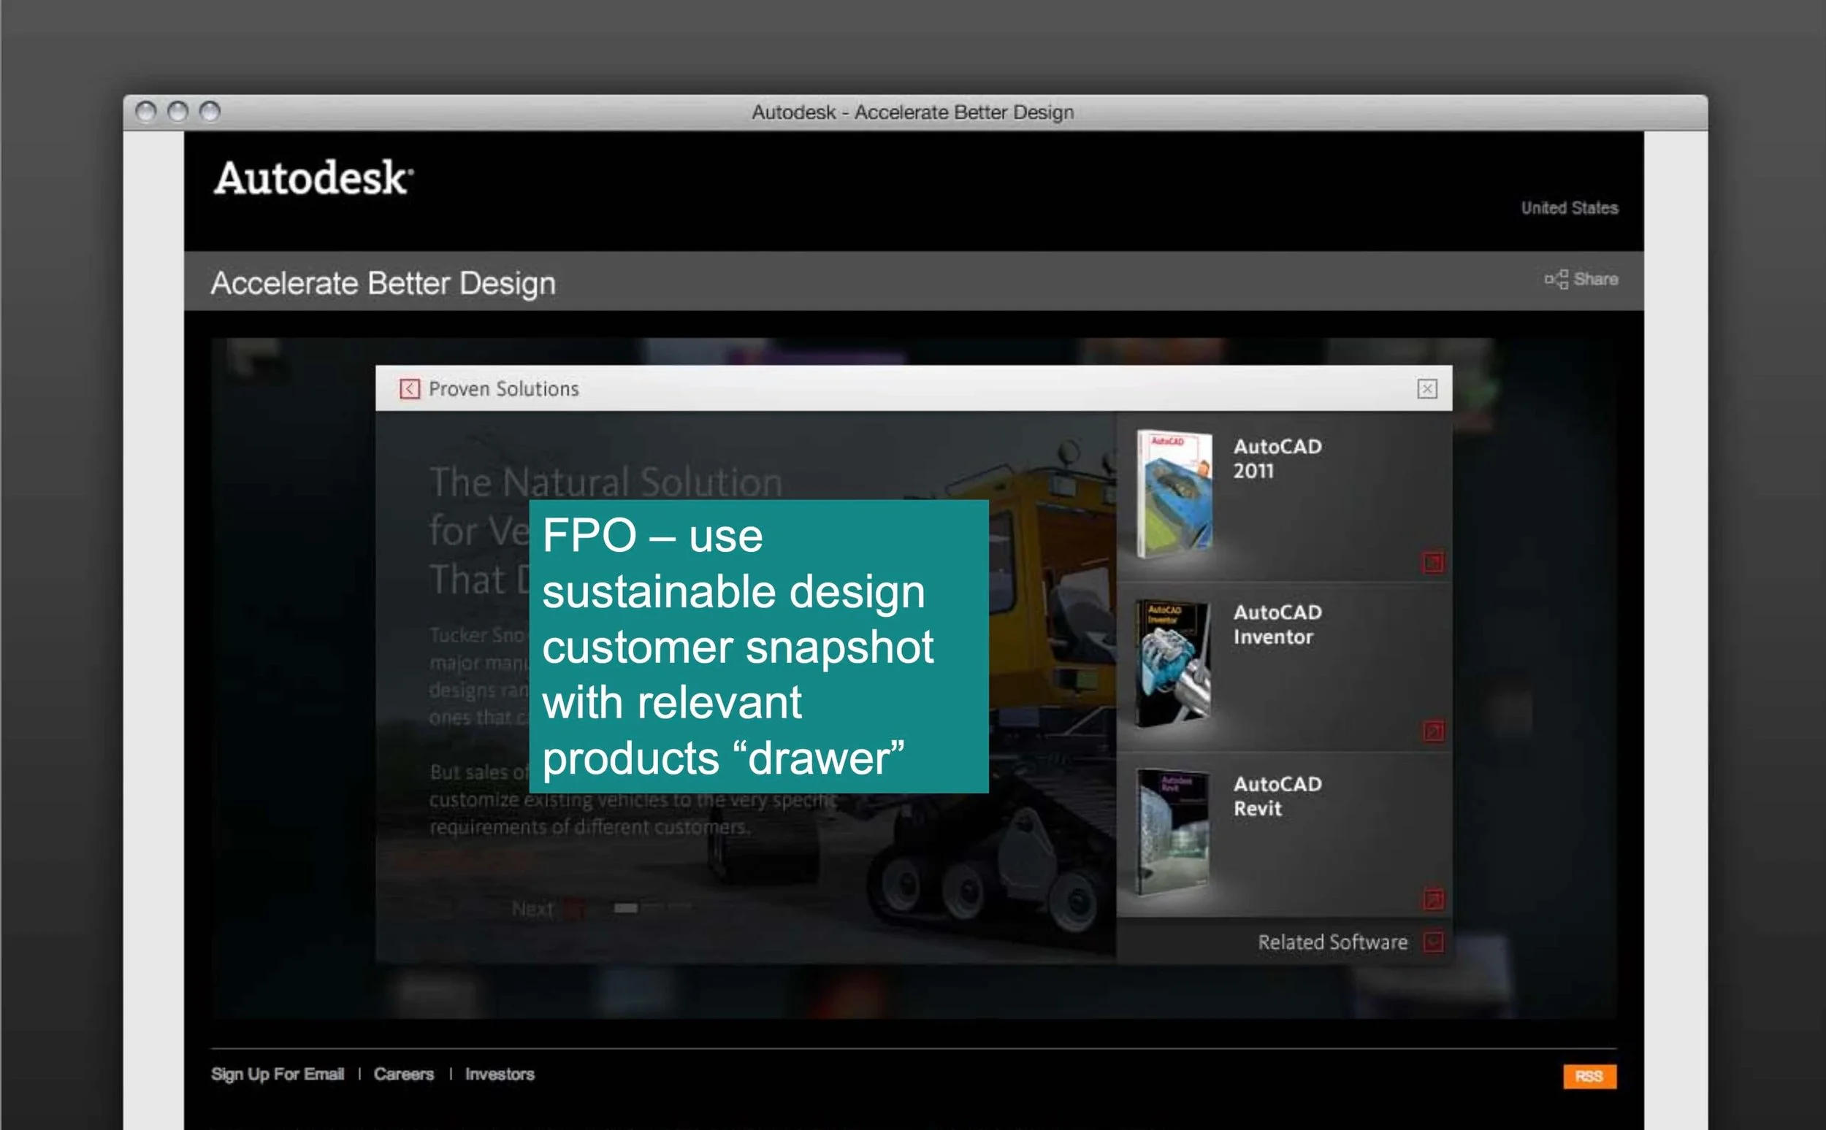
Task: Click the red back arrow beside Proven Solutions
Action: [409, 388]
